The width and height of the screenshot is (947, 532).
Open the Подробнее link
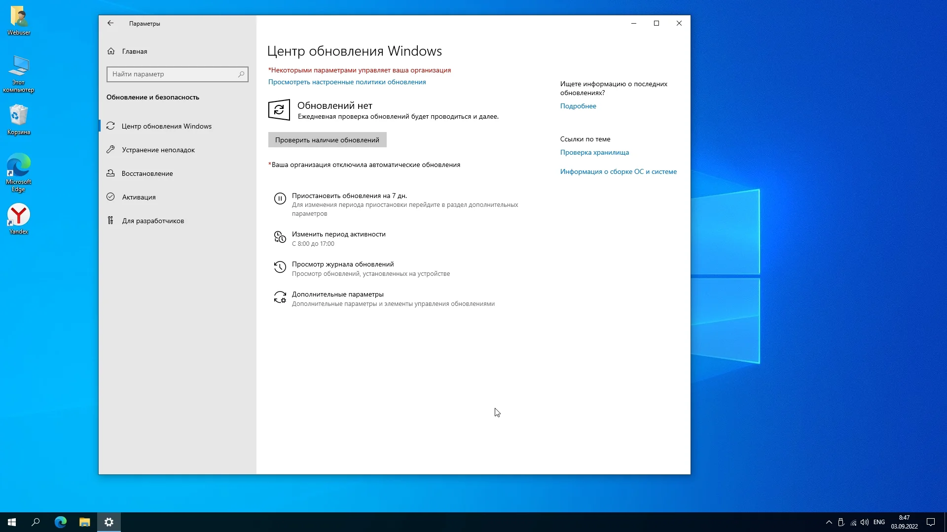pyautogui.click(x=578, y=106)
